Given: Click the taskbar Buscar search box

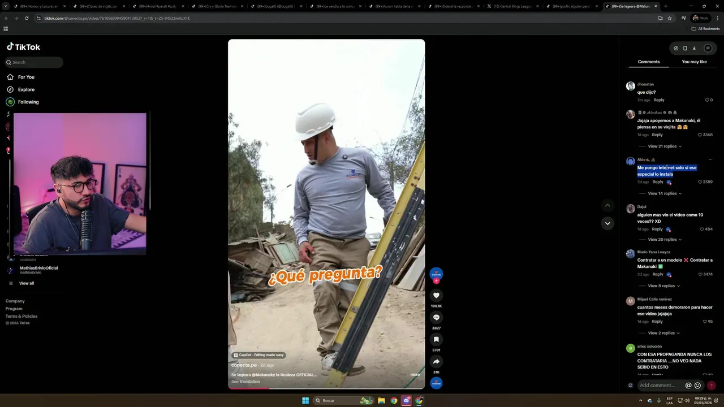Looking at the screenshot, I should (x=344, y=400).
